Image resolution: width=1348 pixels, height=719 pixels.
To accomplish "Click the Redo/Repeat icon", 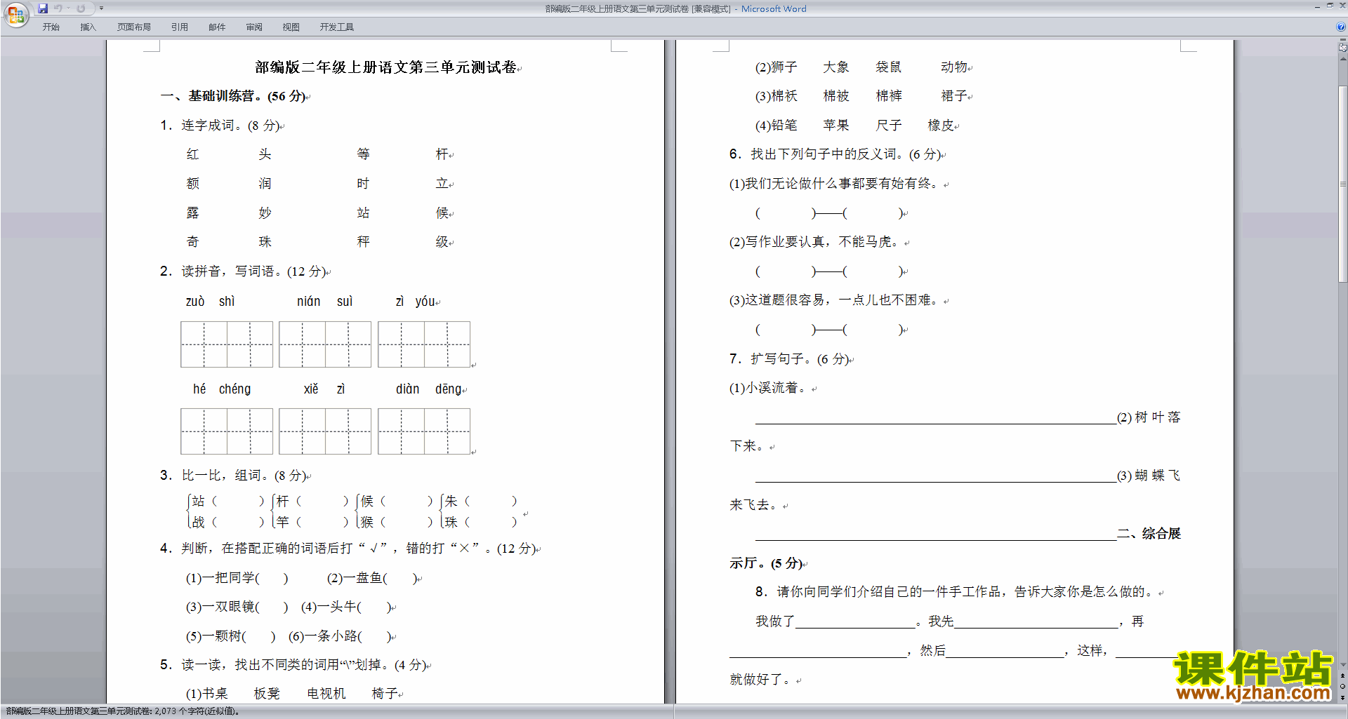I will tap(81, 8).
